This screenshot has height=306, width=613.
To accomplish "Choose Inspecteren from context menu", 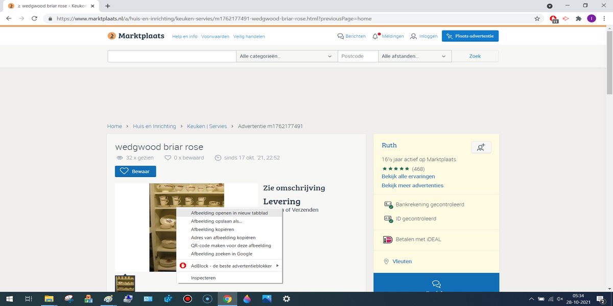I will coord(203,278).
